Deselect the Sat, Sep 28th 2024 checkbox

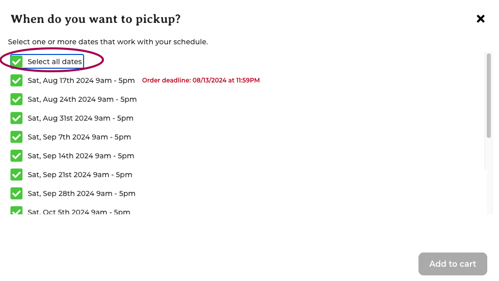pyautogui.click(x=16, y=193)
